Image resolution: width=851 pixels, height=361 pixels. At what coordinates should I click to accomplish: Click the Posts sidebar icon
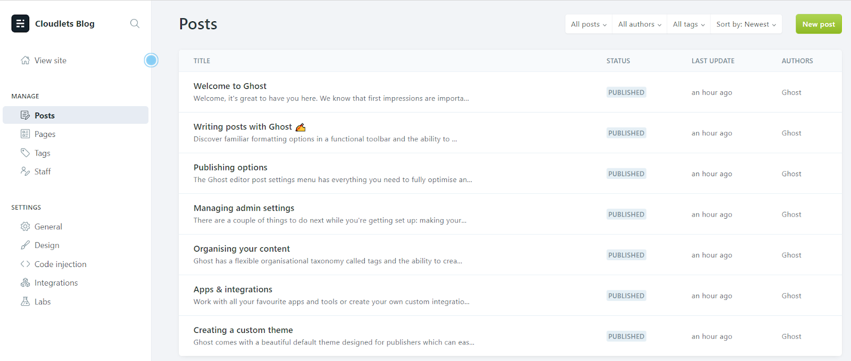[x=25, y=115]
